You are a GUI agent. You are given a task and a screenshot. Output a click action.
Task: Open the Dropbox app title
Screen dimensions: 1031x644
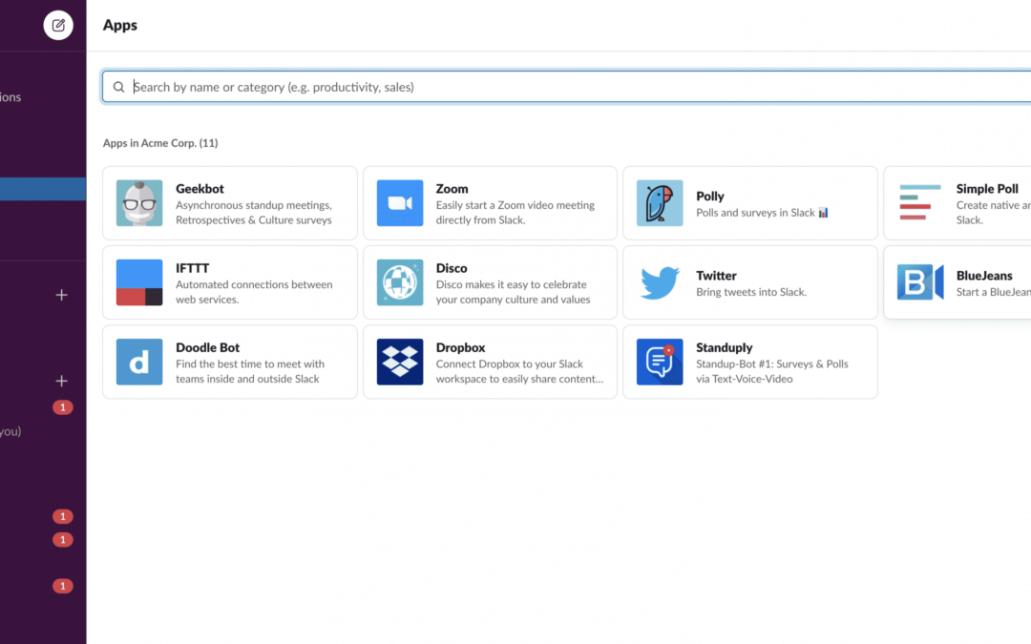[x=460, y=347]
